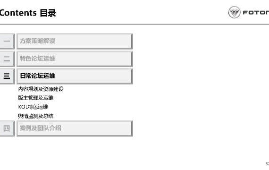Click the FOTON wordmark text
The height and width of the screenshot is (170, 269).
[256, 13]
